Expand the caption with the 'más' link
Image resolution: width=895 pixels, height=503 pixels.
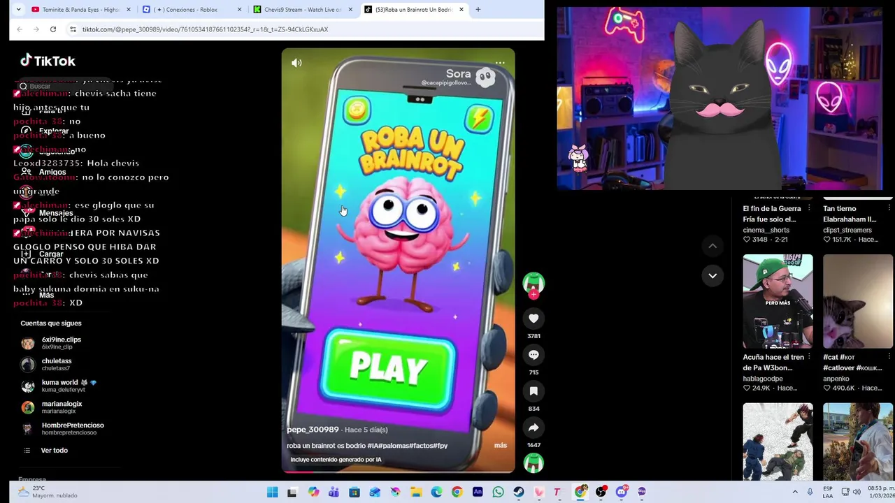(x=501, y=445)
